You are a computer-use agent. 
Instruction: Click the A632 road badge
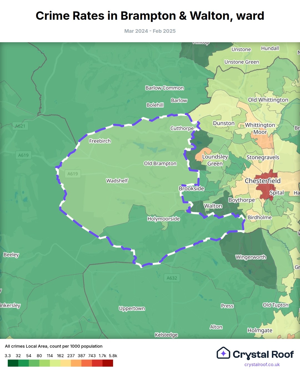tap(172, 278)
